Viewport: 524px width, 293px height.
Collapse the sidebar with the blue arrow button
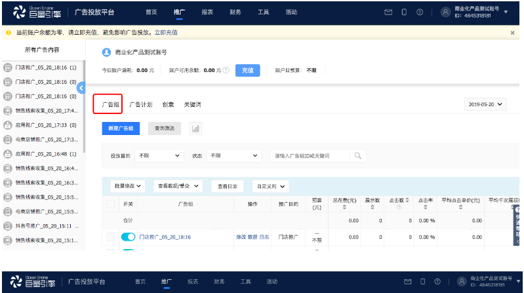point(81,88)
